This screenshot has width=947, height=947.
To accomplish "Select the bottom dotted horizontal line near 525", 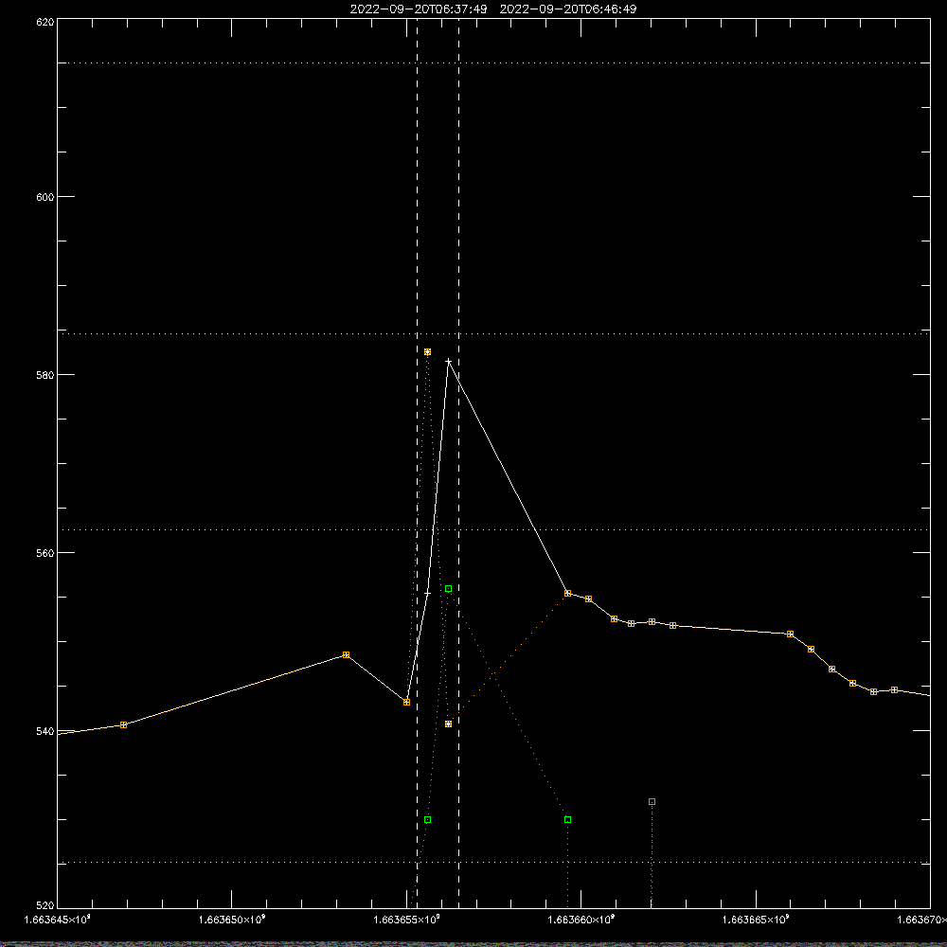I will click(x=493, y=863).
